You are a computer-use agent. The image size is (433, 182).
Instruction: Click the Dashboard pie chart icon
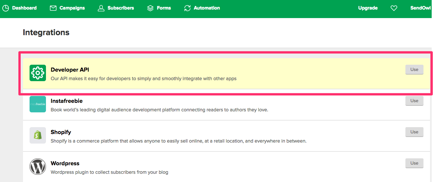tap(6, 8)
